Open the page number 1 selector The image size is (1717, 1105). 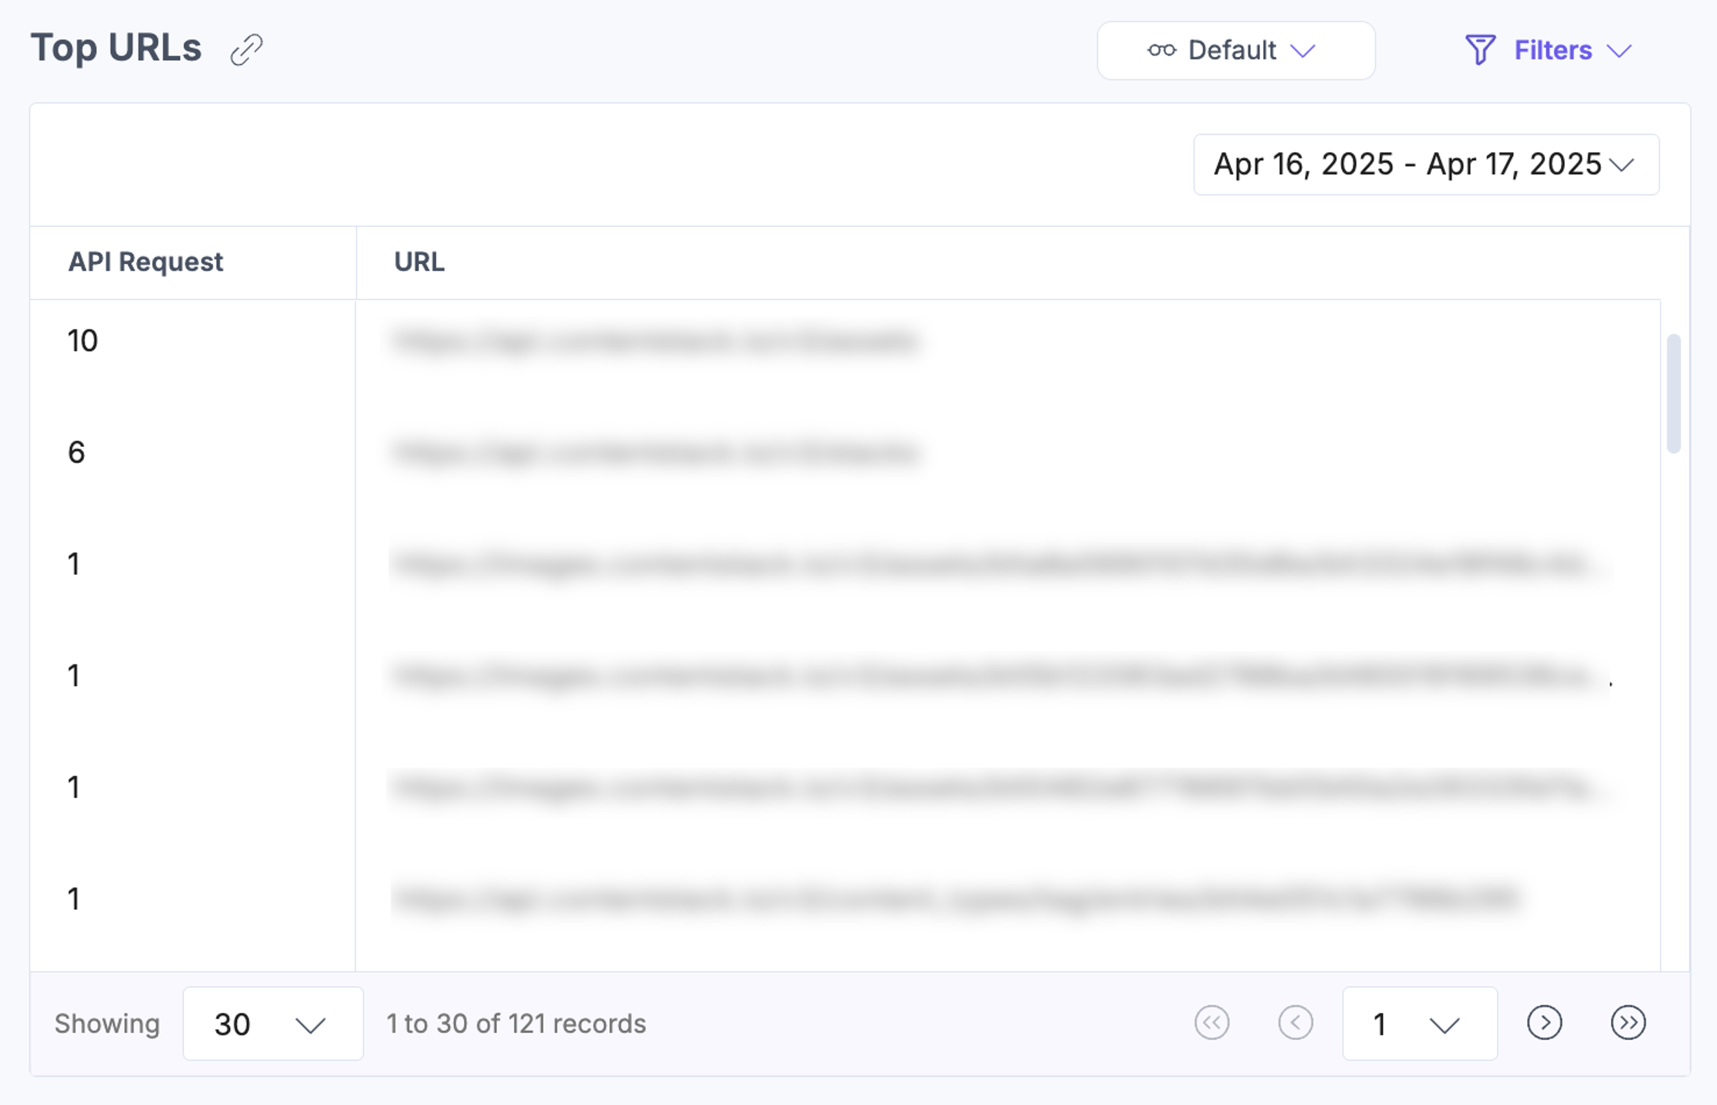tap(1419, 1023)
